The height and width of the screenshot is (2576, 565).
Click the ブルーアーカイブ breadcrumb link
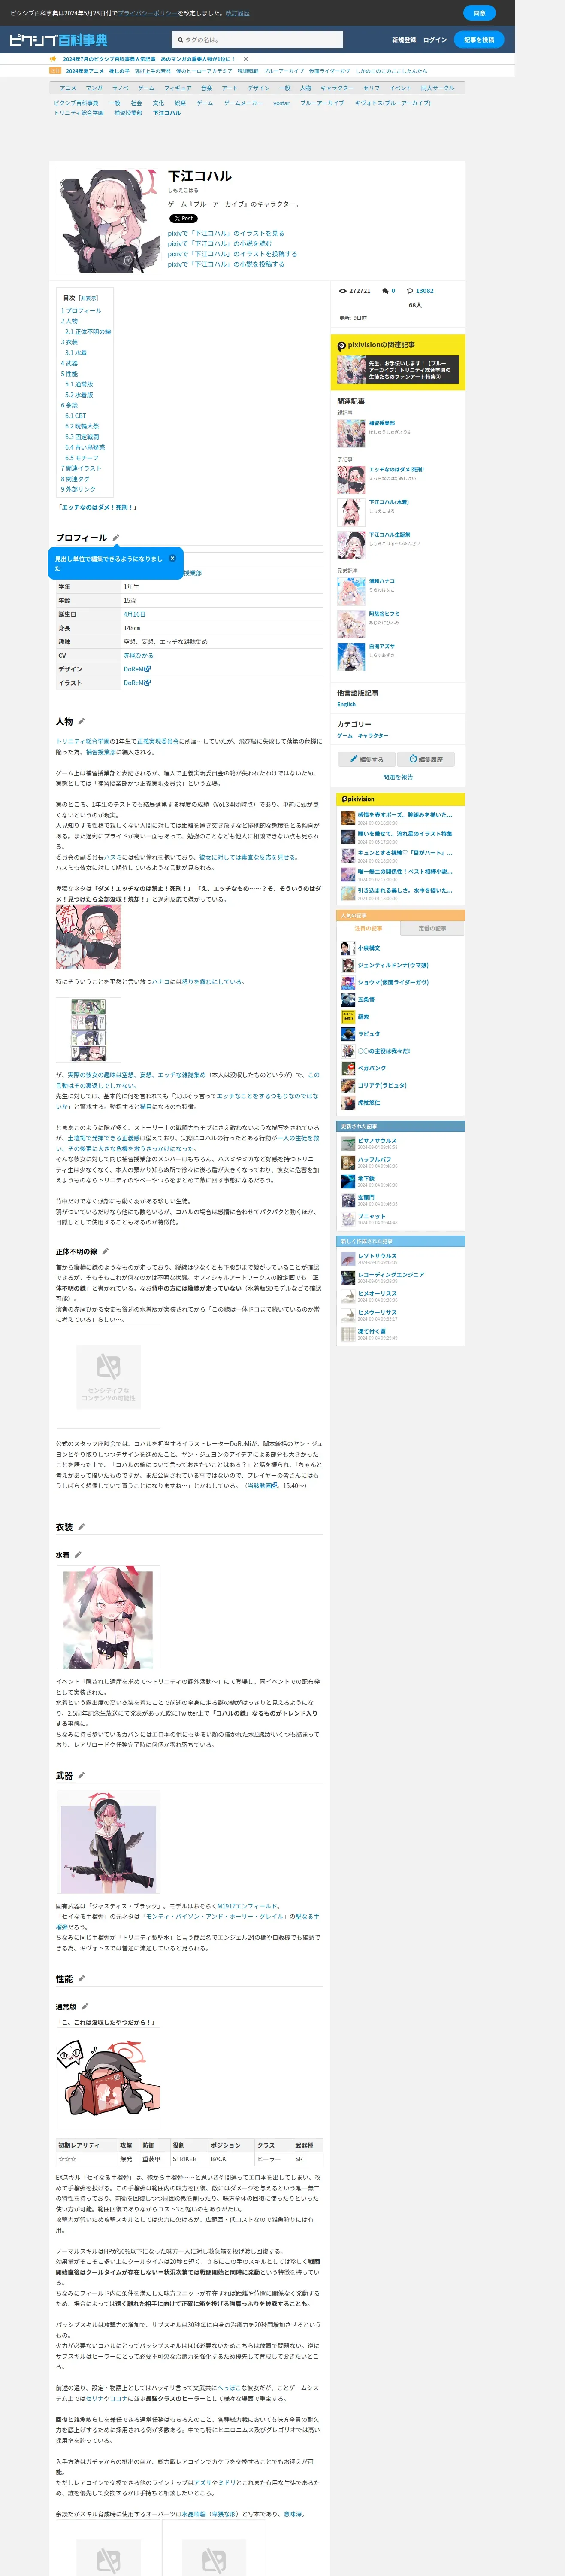coord(322,102)
